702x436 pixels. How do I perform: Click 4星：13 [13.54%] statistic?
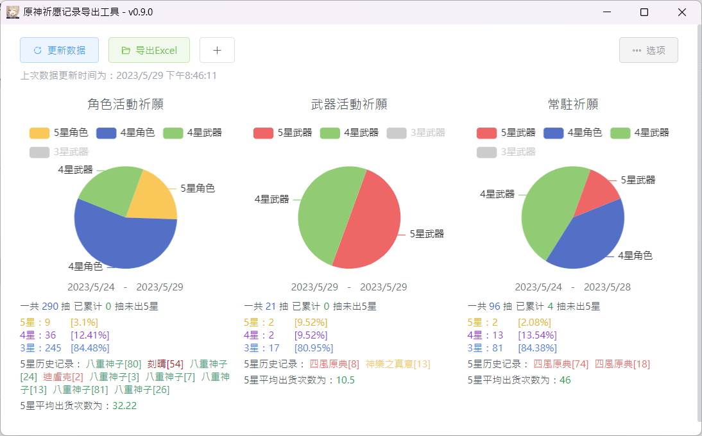(512, 335)
